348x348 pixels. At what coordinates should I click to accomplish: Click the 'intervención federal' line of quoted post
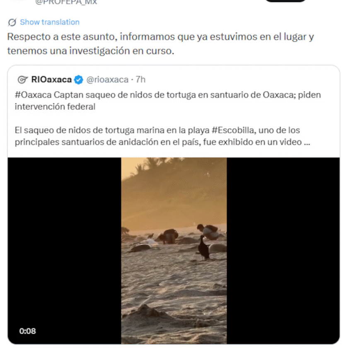(x=55, y=107)
